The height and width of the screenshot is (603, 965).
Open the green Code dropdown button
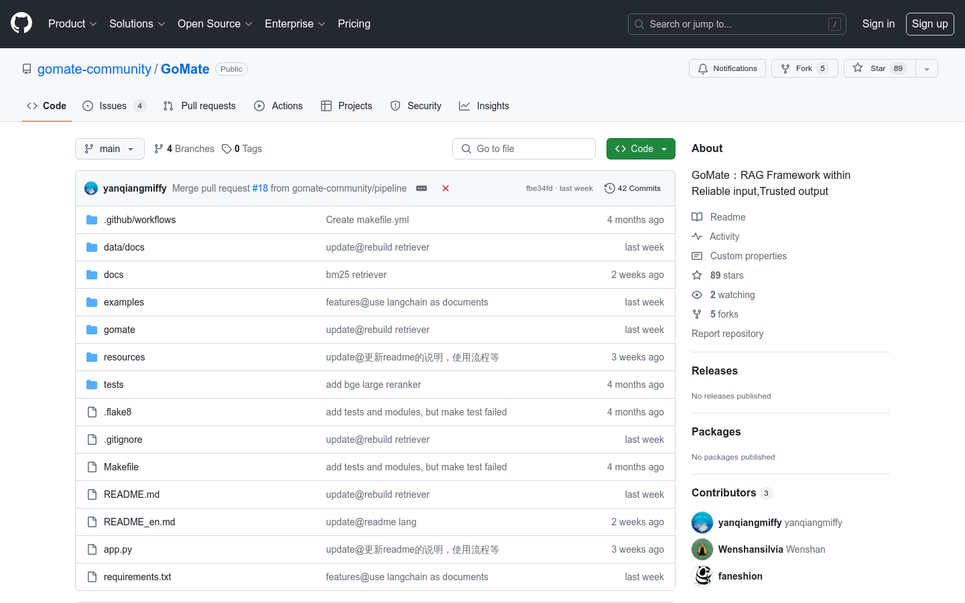(641, 149)
